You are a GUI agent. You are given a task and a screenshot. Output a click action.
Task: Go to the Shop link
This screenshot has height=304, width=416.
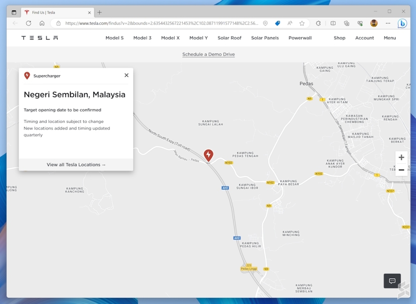[x=339, y=38]
